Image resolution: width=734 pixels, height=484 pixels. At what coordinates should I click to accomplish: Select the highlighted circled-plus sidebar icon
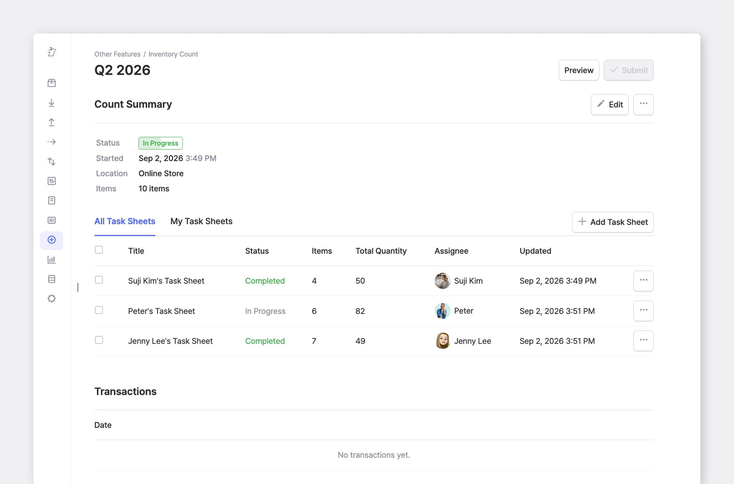point(52,240)
